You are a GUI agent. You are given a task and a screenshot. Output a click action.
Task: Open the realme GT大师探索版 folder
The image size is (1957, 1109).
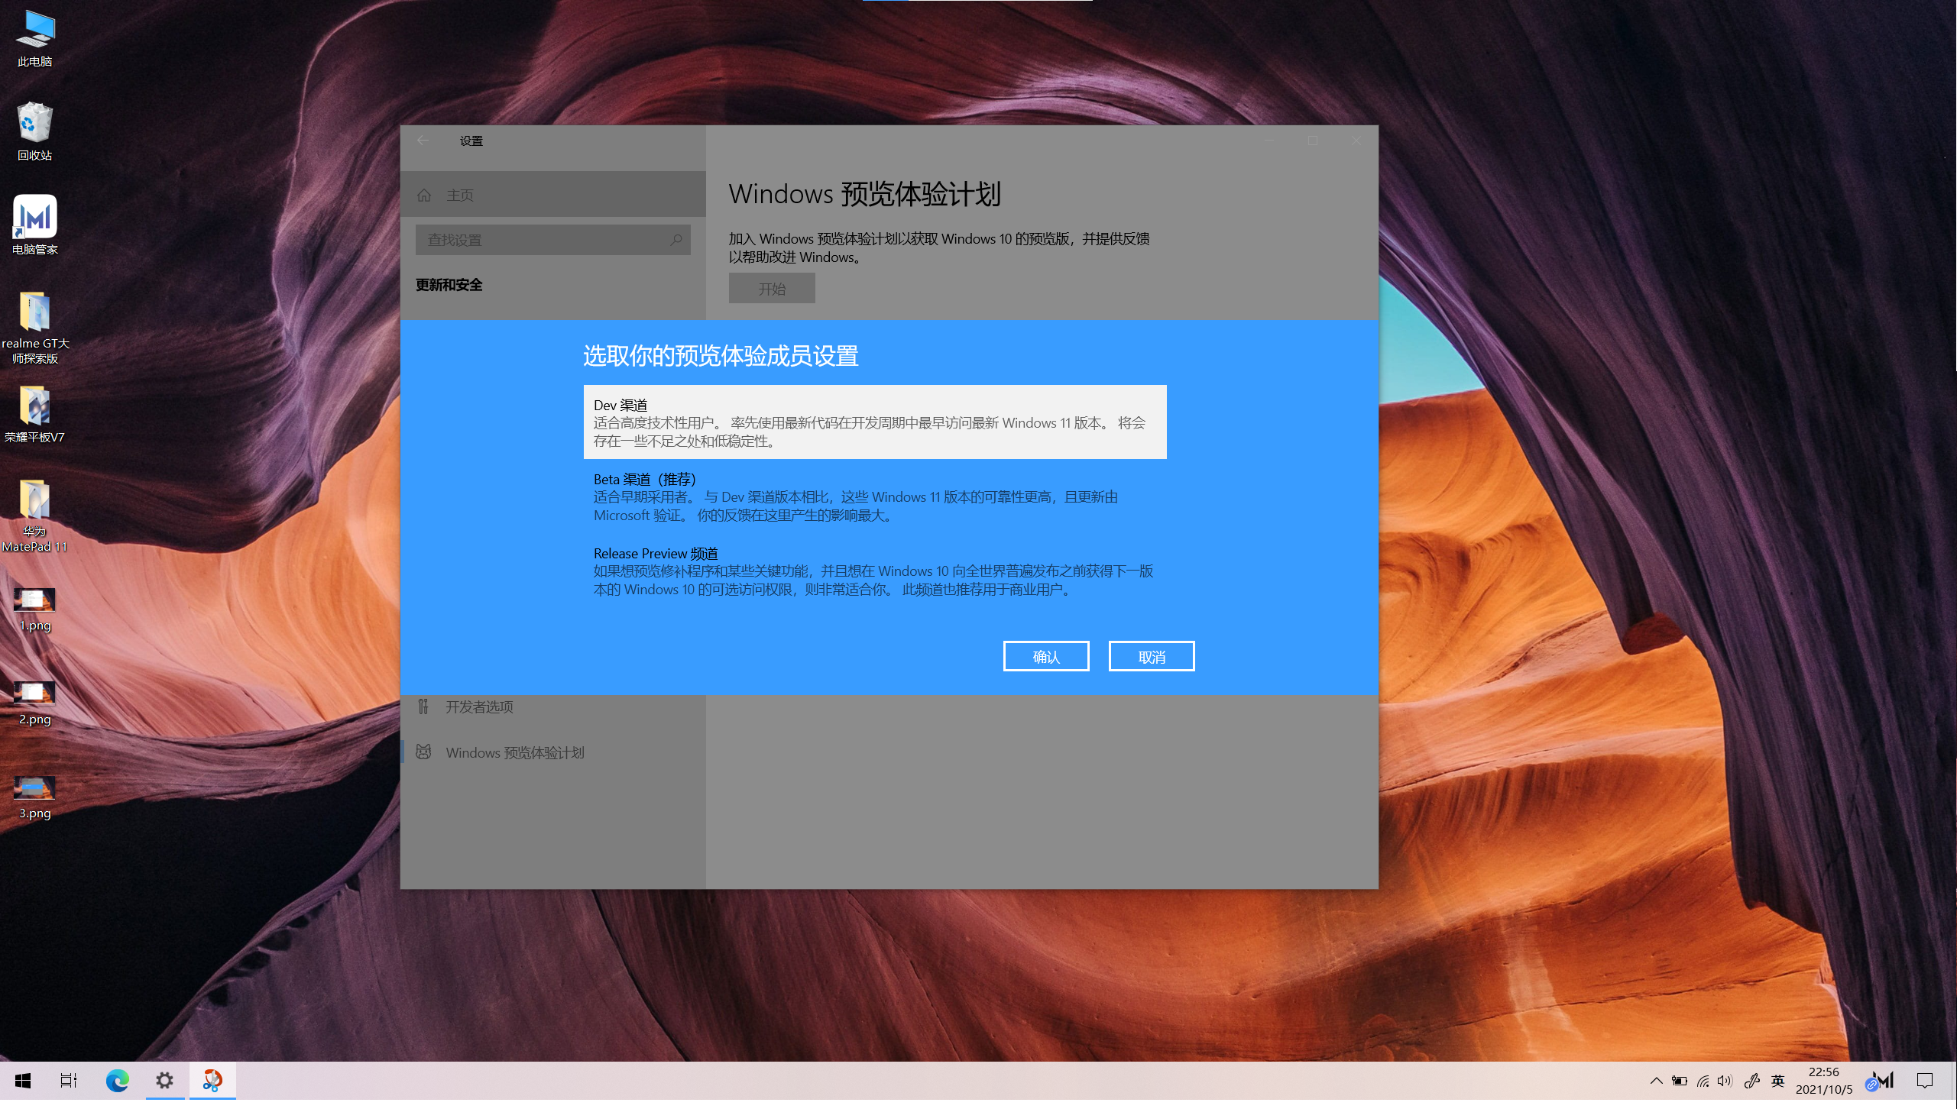[35, 327]
